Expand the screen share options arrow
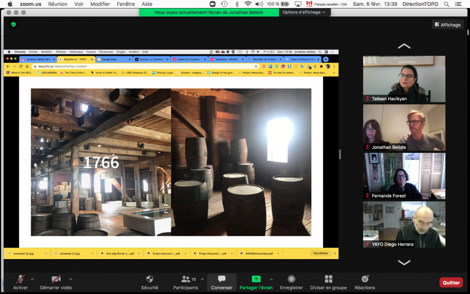The width and height of the screenshot is (470, 294). (x=271, y=279)
